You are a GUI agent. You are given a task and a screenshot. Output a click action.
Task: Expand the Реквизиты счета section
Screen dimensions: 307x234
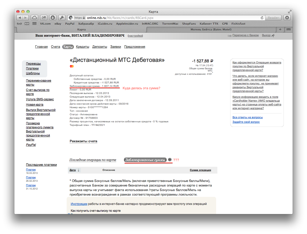(84, 141)
